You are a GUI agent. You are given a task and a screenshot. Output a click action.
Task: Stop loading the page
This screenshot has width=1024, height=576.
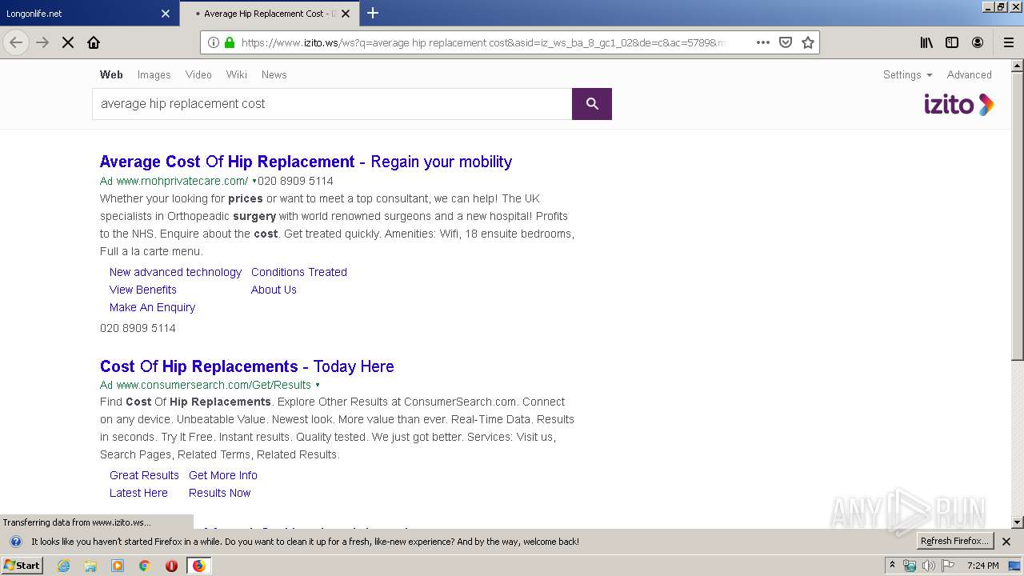68,42
